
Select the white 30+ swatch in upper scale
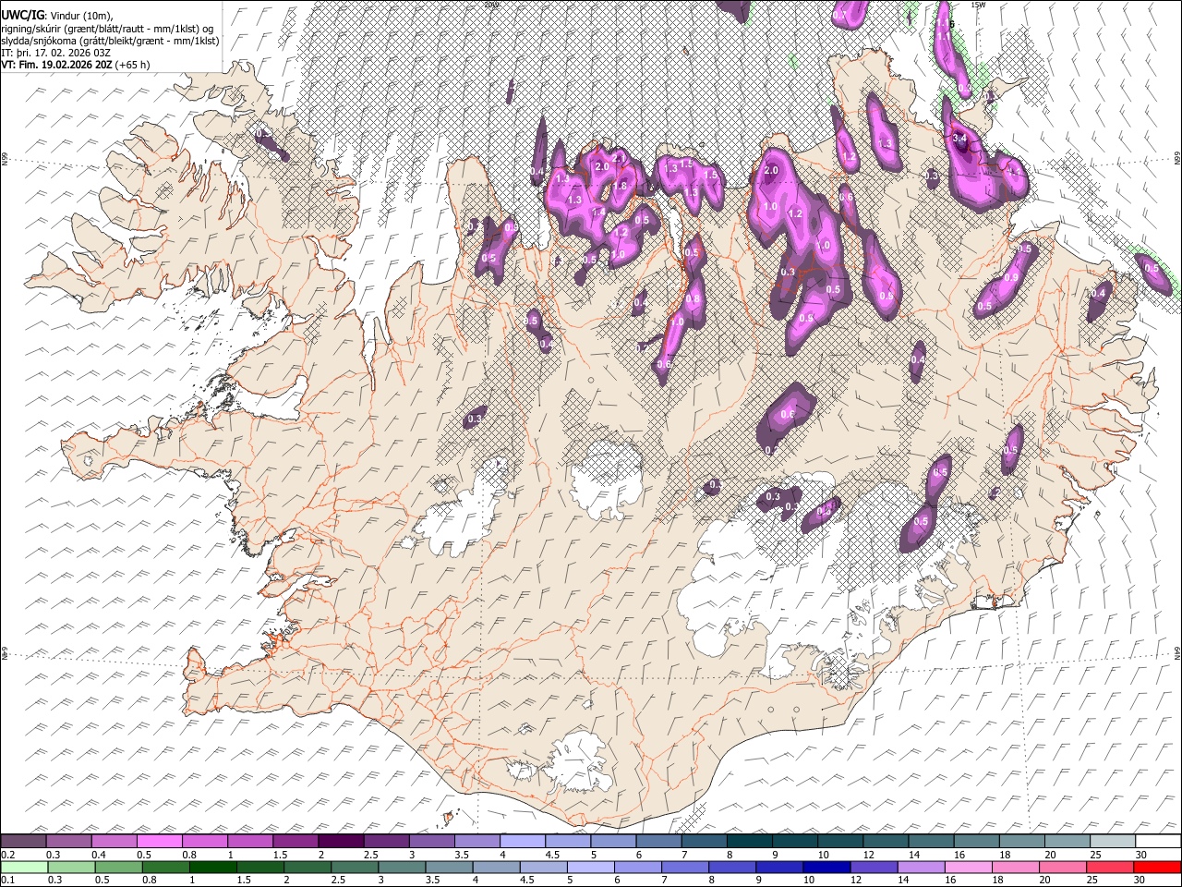(1158, 842)
